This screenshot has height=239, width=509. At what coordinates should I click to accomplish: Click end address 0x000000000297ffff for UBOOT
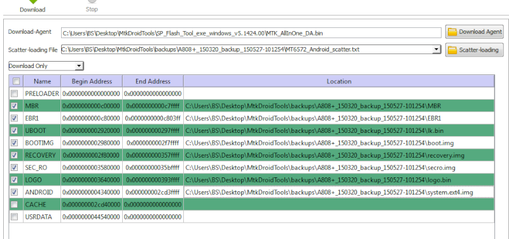153,131
